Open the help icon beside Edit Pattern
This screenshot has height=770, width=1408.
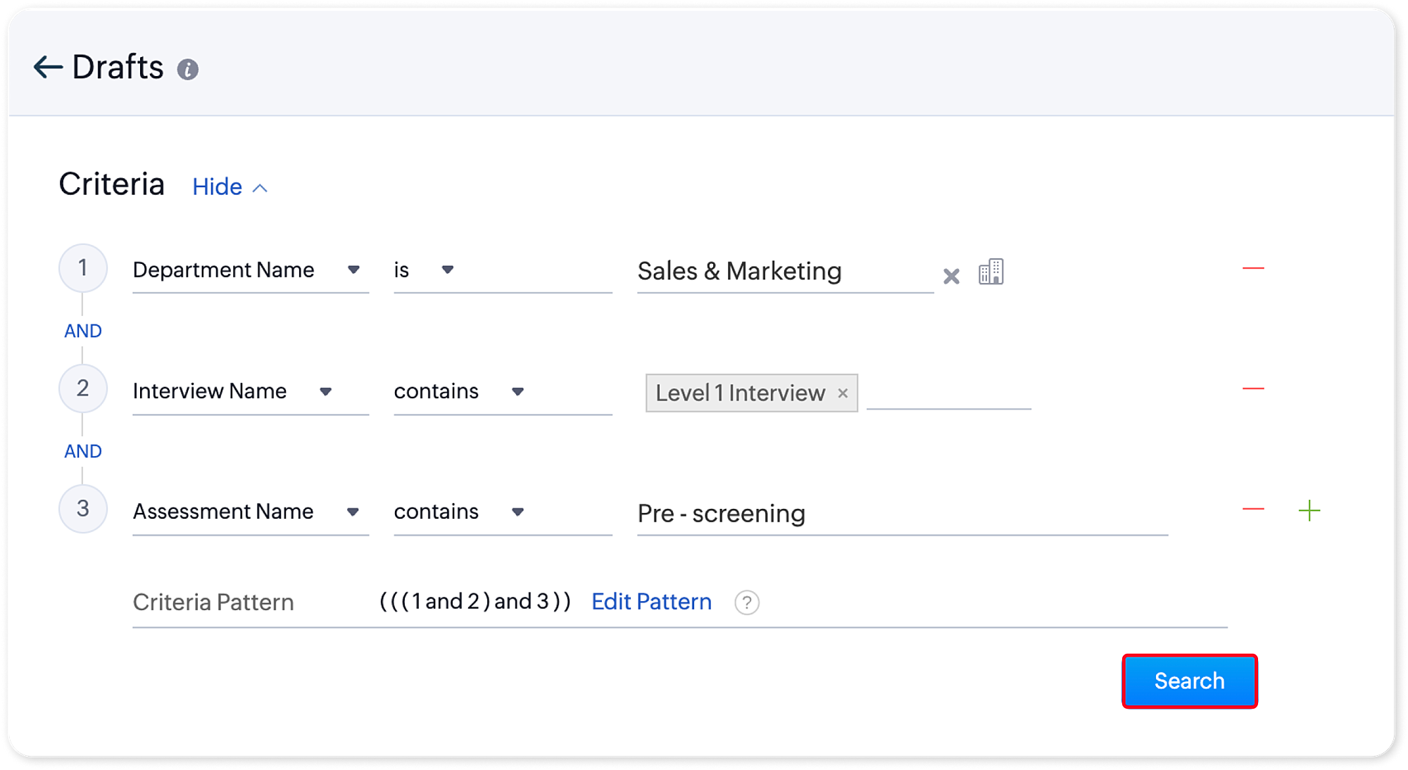(746, 602)
